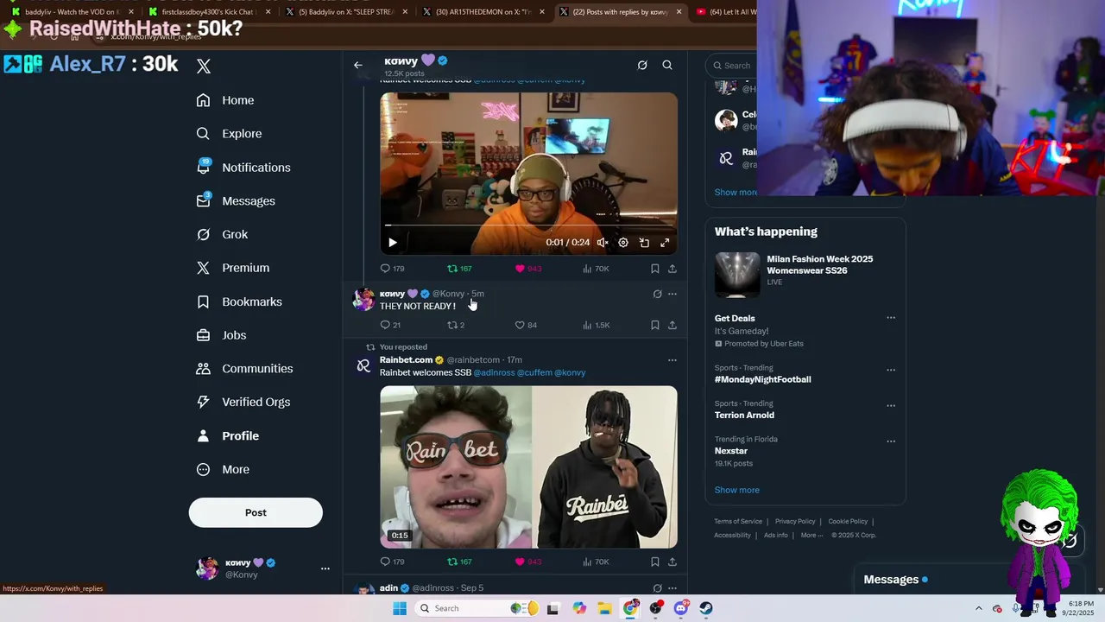Switch the 0:24 video to picture-in-picture

pyautogui.click(x=644, y=243)
